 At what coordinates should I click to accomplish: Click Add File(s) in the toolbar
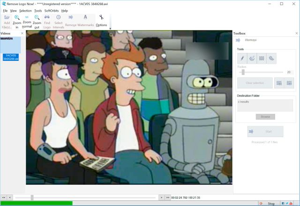[7, 21]
